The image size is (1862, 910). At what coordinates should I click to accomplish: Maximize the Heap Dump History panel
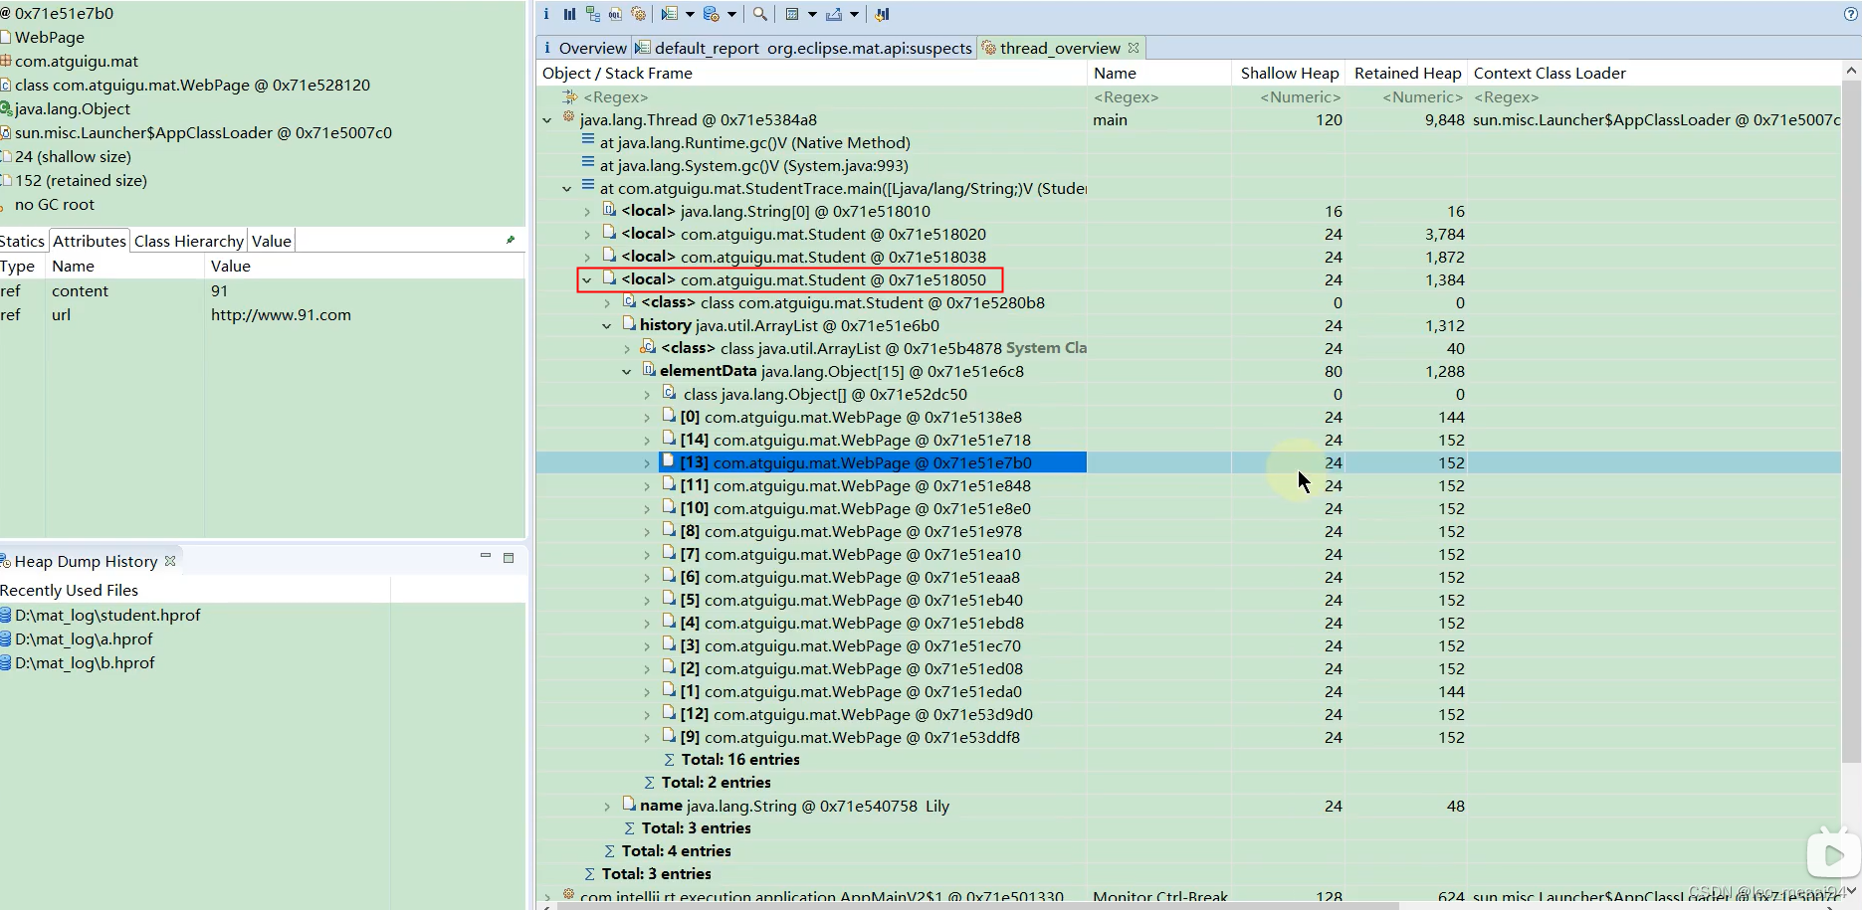click(x=509, y=558)
